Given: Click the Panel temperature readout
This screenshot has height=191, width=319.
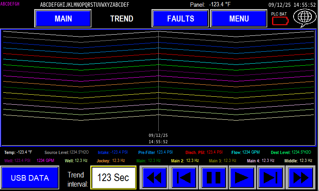Looking at the screenshot, I should 210,5.
